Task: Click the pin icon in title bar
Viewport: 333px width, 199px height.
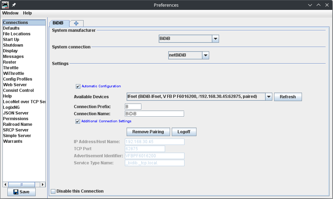Action: tap(14, 5)
